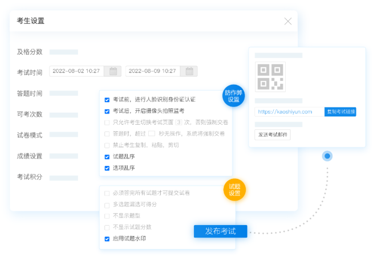Check 多选题漏选可得分 option

point(107,204)
